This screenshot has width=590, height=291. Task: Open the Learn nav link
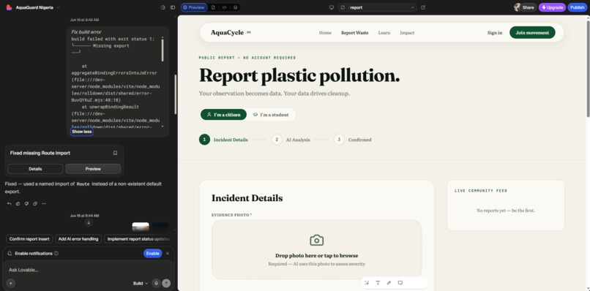(x=384, y=33)
